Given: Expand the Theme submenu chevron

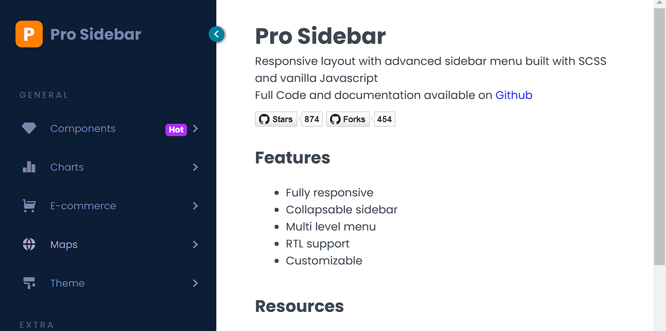Looking at the screenshot, I should [x=195, y=283].
